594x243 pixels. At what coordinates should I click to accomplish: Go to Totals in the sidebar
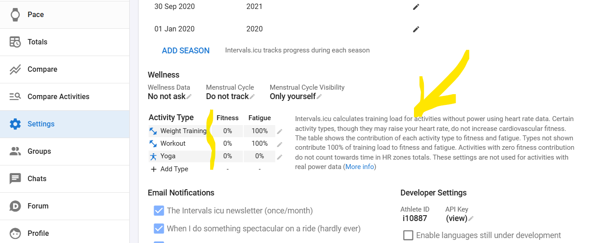pos(37,42)
